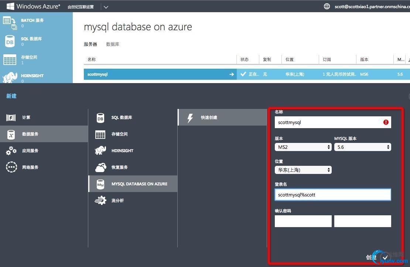410x267 pixels.
Task: Open the 位置 华东(上海) dropdown
Action: pos(303,170)
